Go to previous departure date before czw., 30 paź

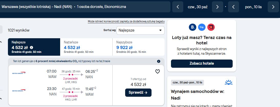coord(178,7)
